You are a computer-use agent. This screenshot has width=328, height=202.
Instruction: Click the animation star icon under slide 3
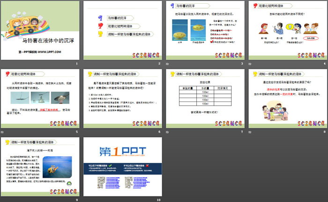click(167, 64)
